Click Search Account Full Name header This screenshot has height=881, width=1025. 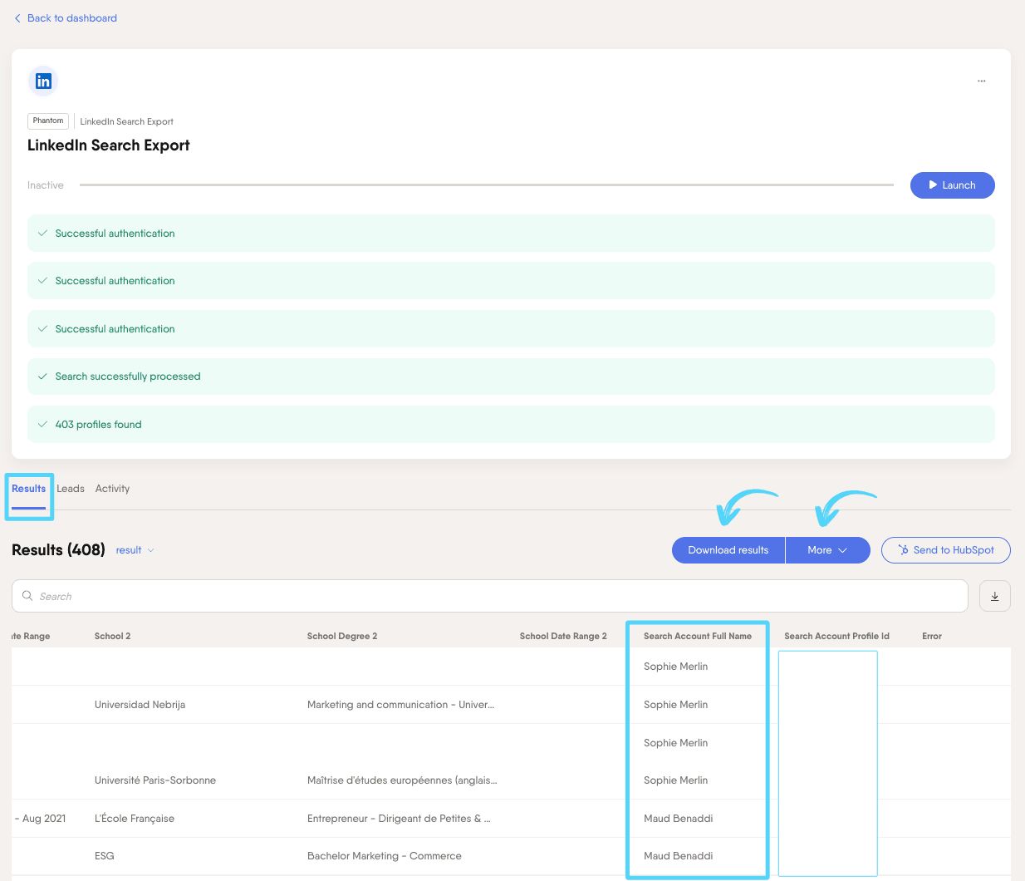click(x=698, y=637)
